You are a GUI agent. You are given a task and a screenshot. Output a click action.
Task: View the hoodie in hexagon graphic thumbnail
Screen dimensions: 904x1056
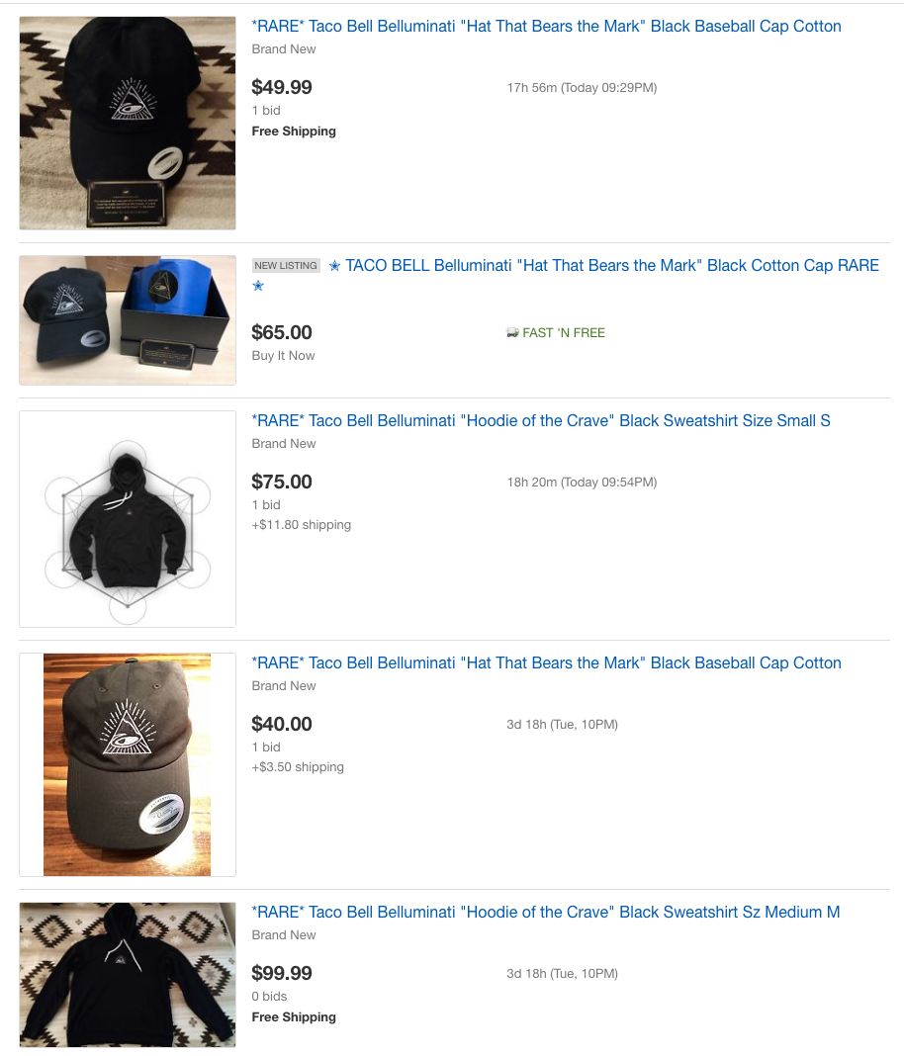(x=128, y=519)
